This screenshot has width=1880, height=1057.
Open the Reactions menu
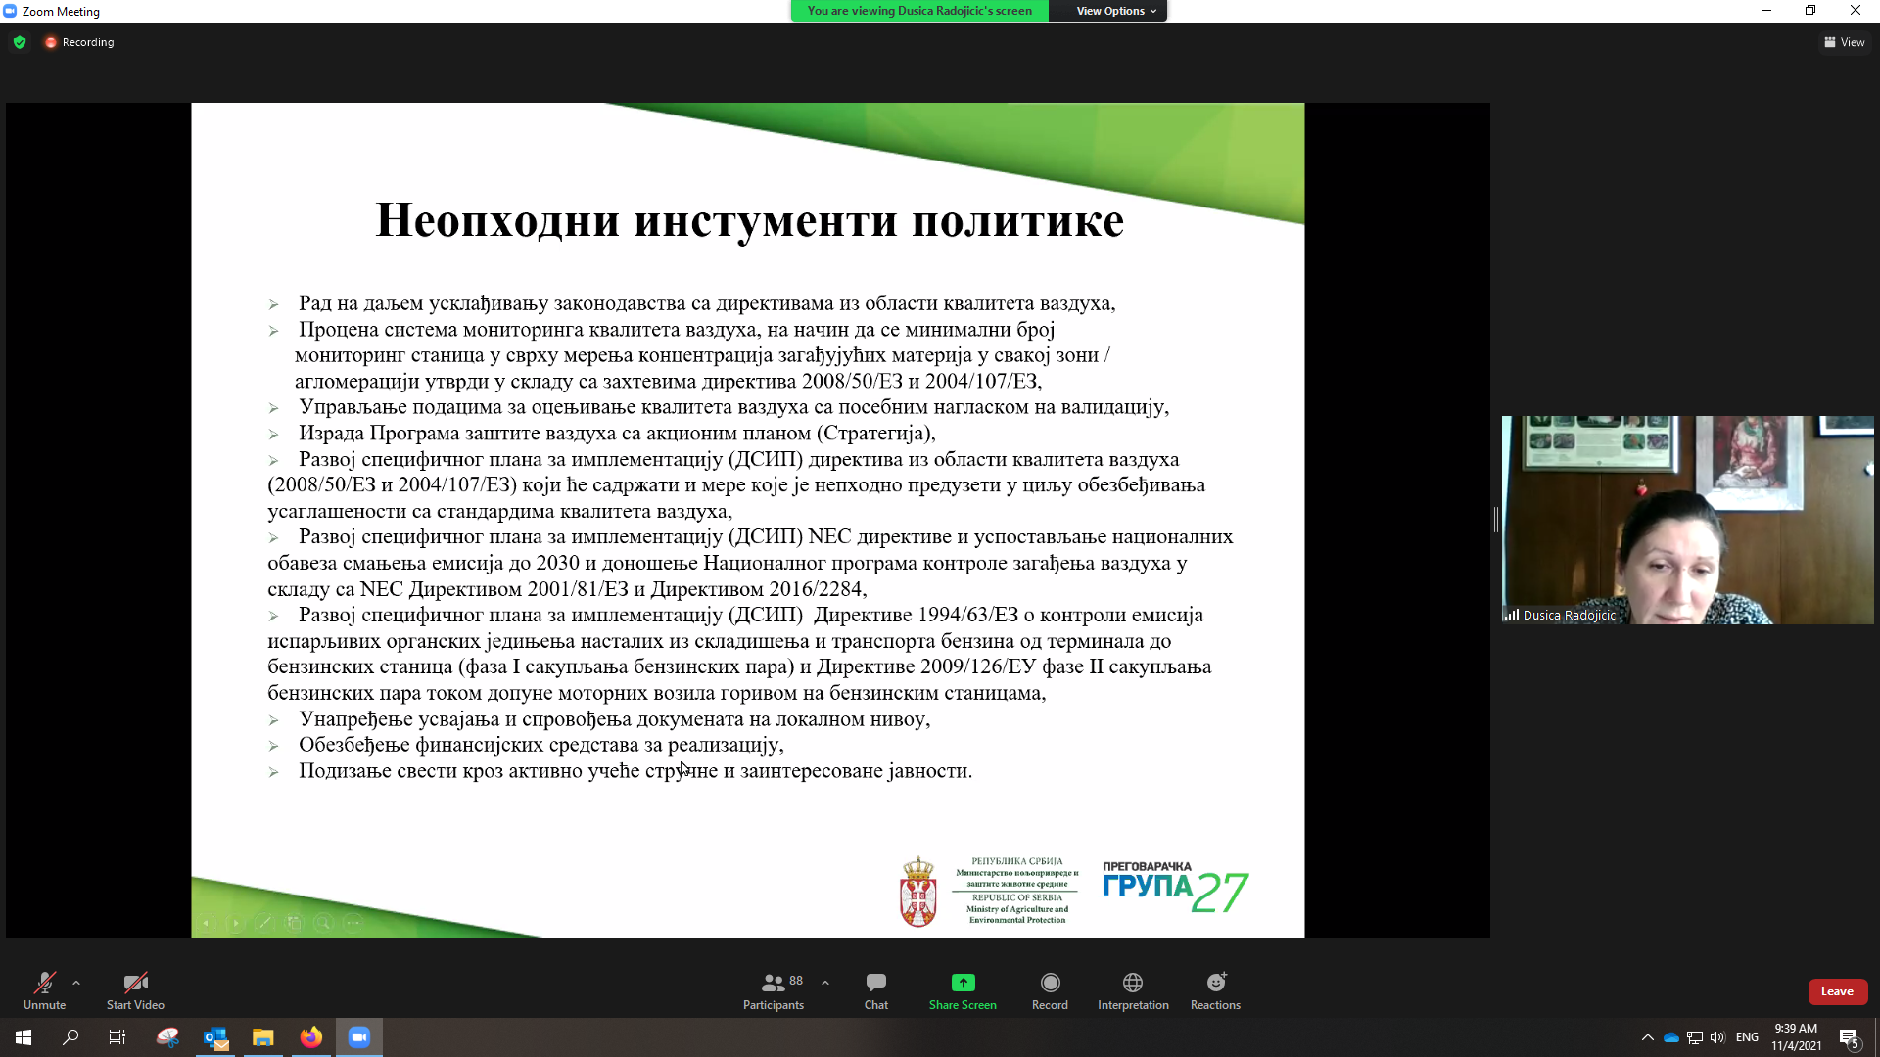pos(1215,989)
